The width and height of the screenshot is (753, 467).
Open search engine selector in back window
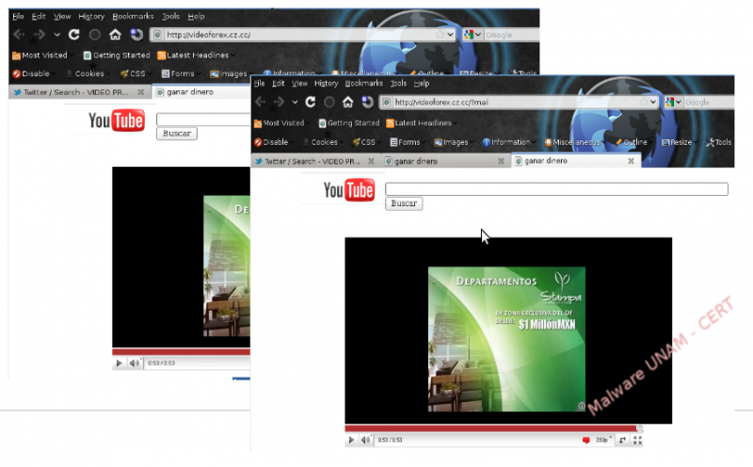click(x=473, y=35)
